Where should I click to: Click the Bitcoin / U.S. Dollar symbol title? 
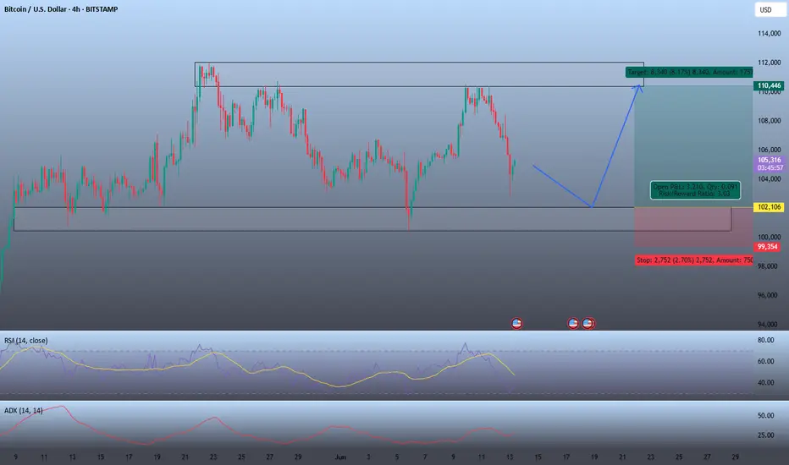pyautogui.click(x=61, y=9)
